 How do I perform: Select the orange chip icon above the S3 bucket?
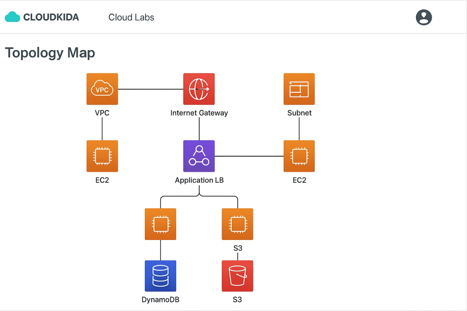[x=237, y=224]
